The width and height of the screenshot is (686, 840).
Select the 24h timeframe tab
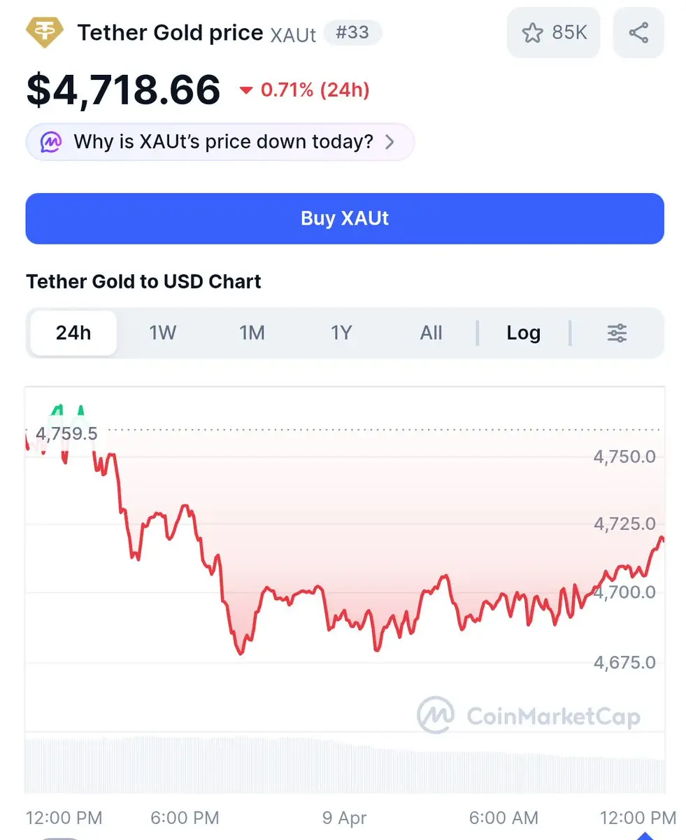pyautogui.click(x=73, y=333)
